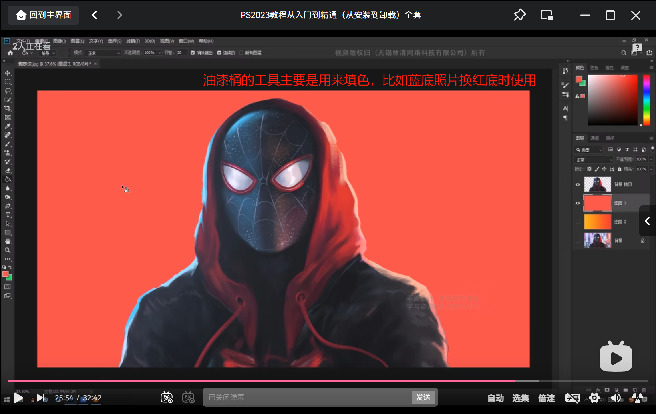Open the fill source 前景 dropdown
The width and height of the screenshot is (656, 414).
point(48,53)
